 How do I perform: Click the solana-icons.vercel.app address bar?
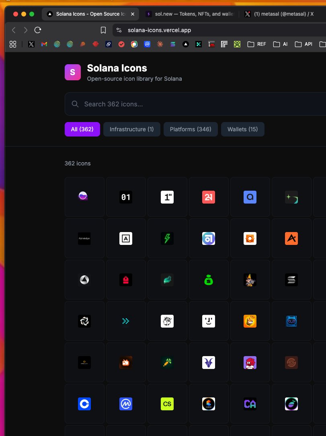pyautogui.click(x=159, y=30)
